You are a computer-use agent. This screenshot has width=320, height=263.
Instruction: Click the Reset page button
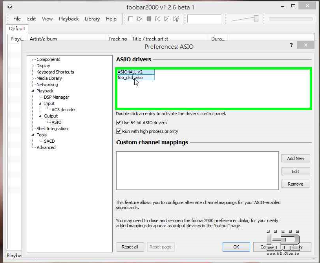[x=161, y=247]
